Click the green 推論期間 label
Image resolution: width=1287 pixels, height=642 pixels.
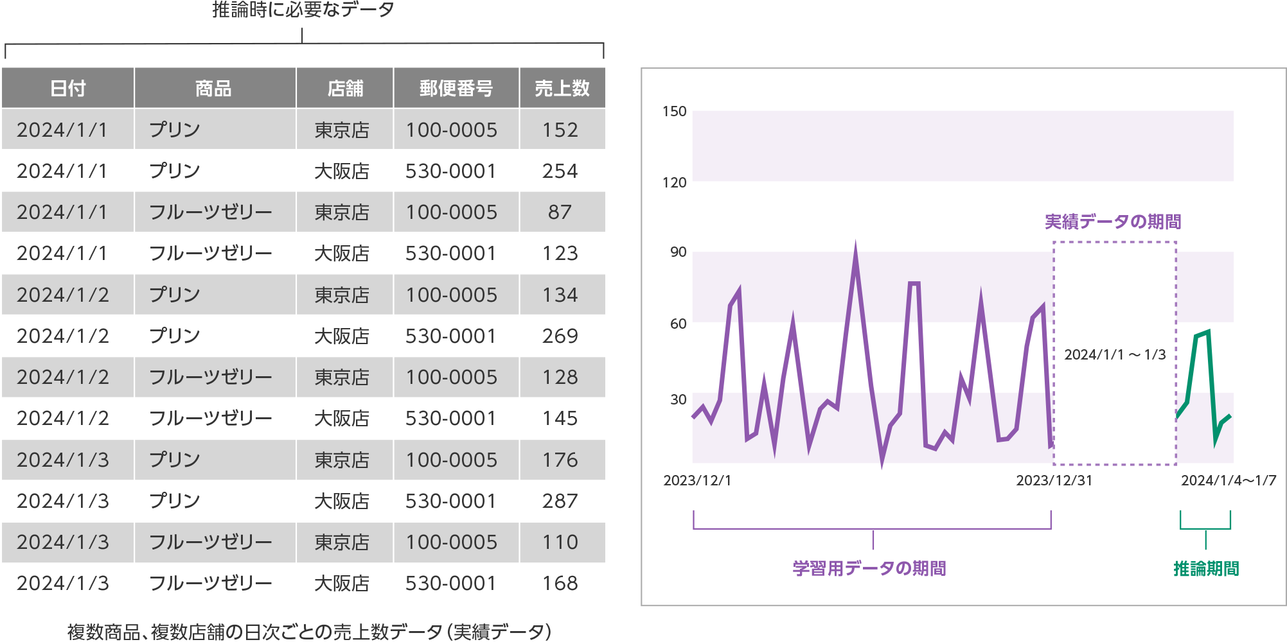click(1206, 568)
